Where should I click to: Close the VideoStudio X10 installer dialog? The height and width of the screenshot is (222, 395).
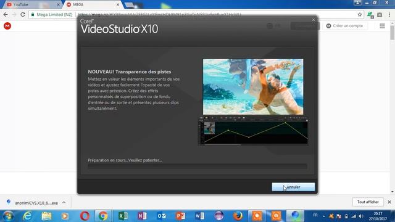pos(314,20)
